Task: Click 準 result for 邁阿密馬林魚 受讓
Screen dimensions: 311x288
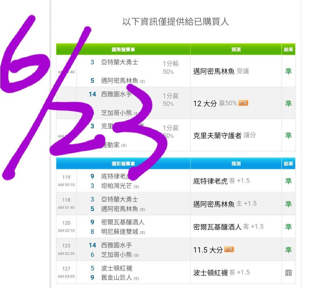Action: coord(288,71)
